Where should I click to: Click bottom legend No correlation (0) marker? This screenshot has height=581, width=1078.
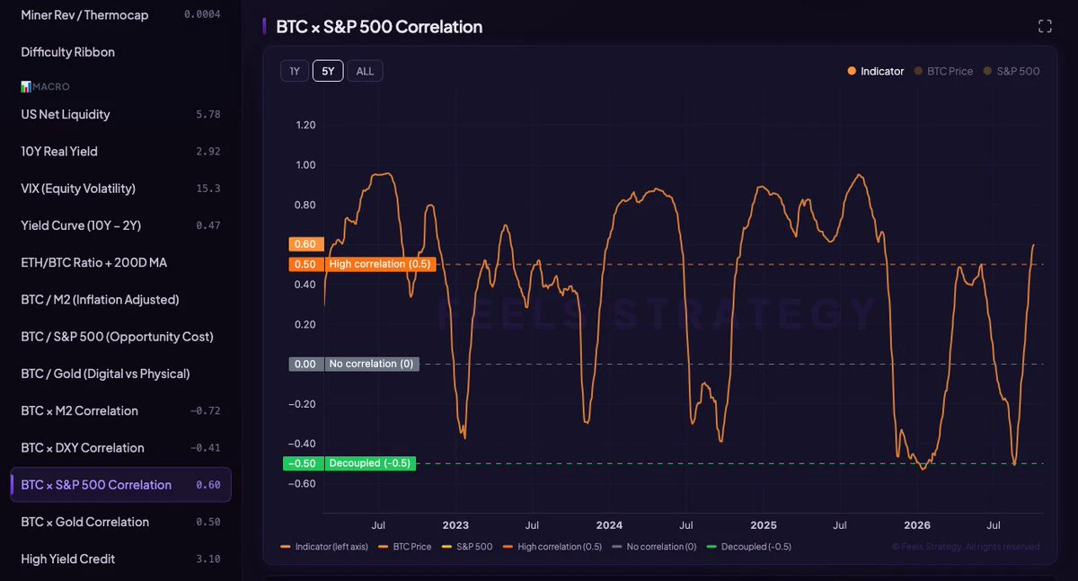tap(654, 546)
